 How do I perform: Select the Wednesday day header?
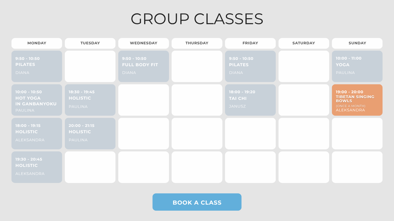coord(144,43)
